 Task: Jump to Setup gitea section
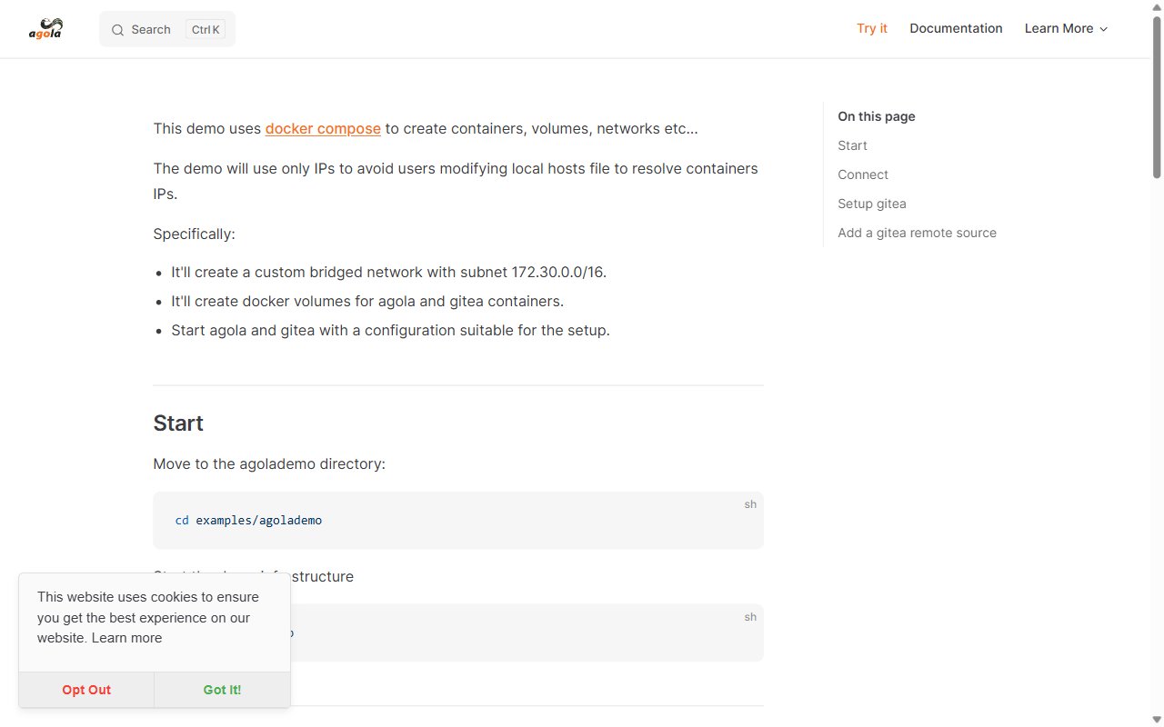tap(872, 204)
